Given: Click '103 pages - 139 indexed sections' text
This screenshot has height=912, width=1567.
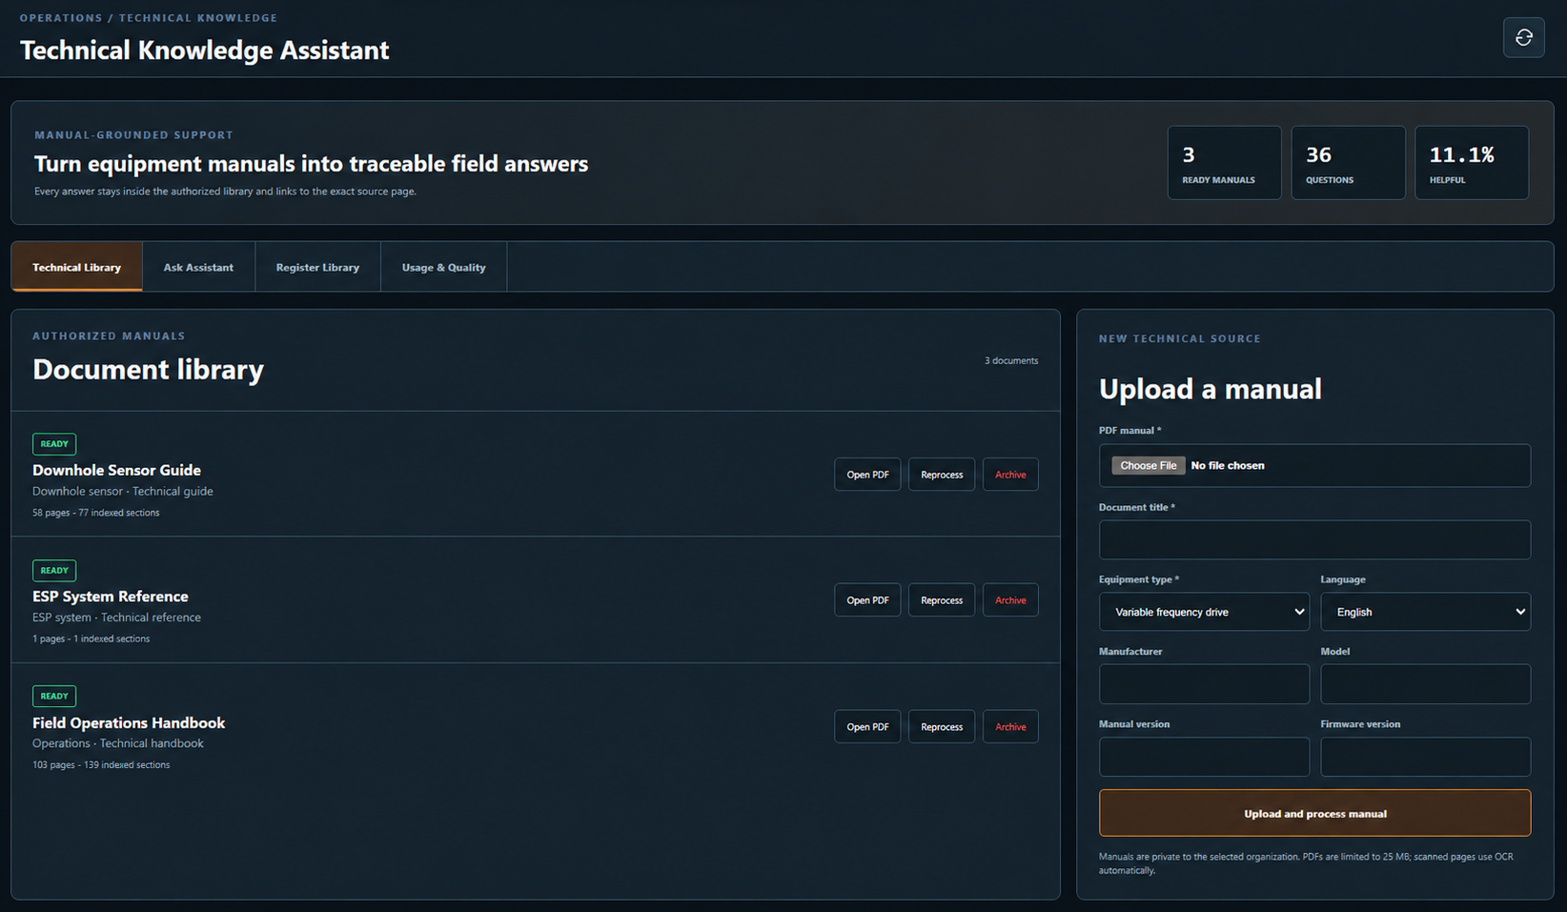Looking at the screenshot, I should (x=101, y=765).
